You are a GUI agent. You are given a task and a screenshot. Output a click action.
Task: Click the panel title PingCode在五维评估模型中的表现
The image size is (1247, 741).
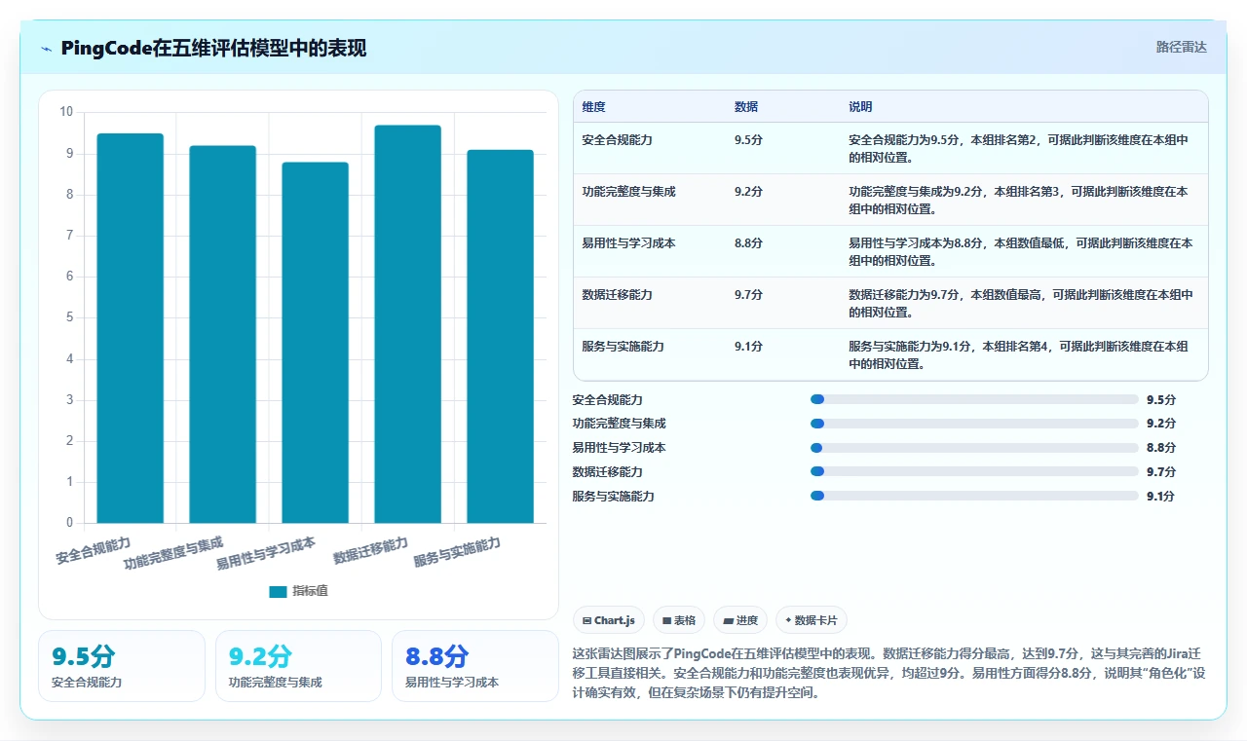(213, 48)
